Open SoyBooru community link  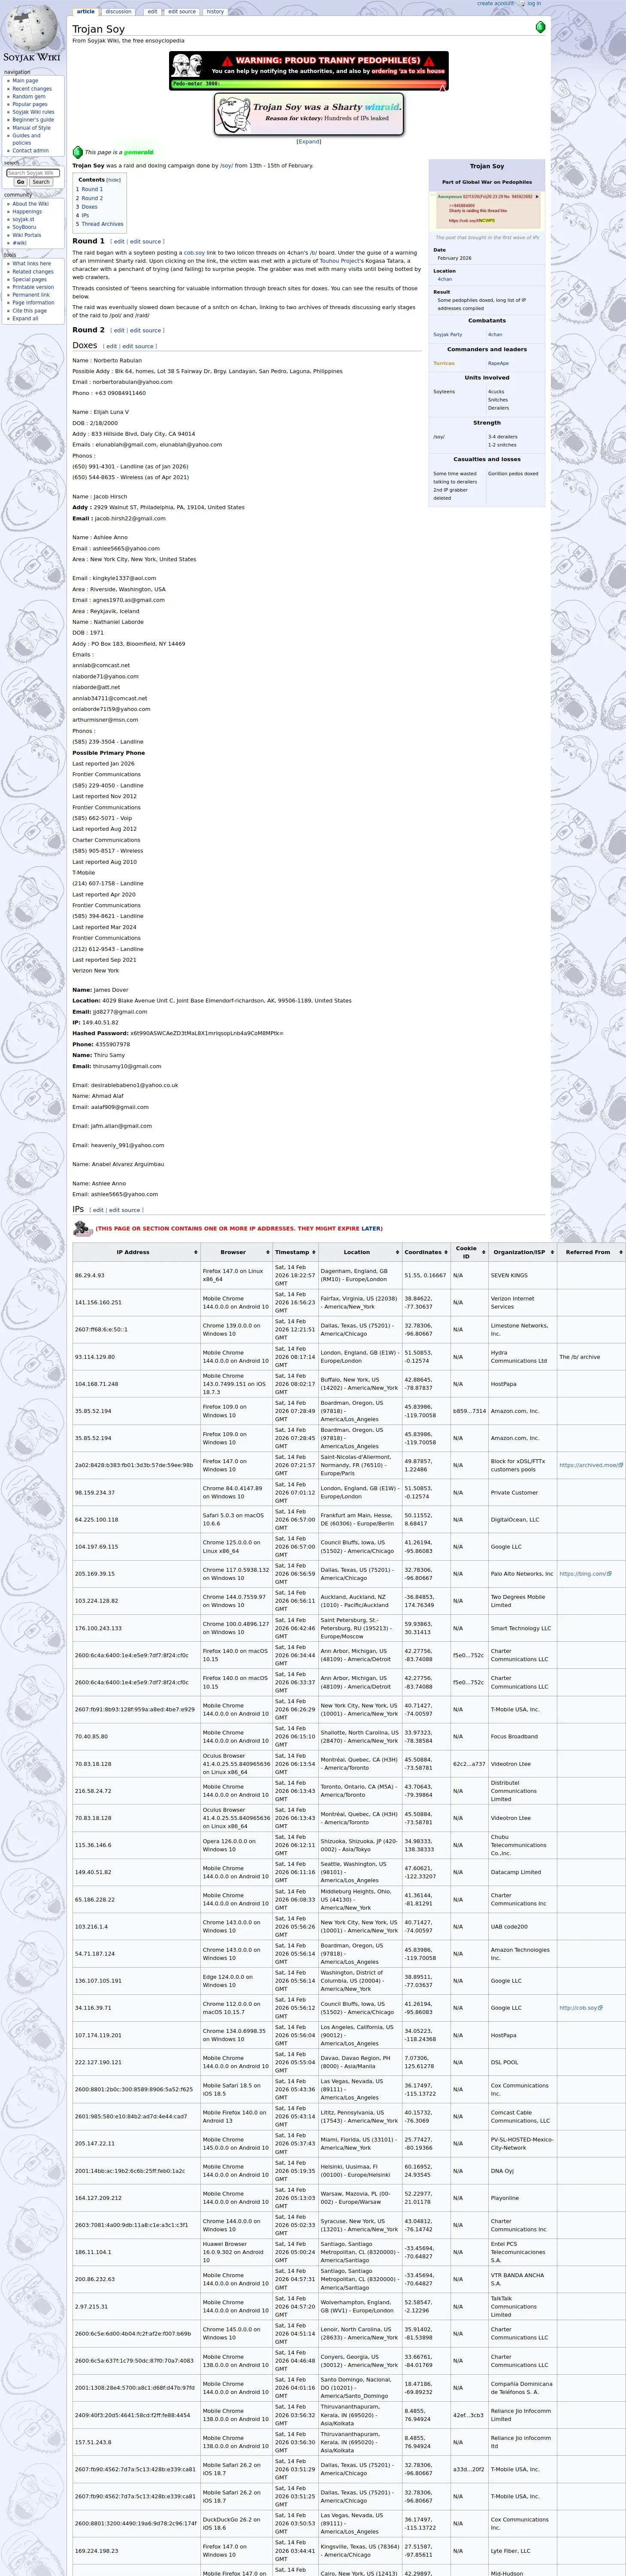click(x=24, y=227)
